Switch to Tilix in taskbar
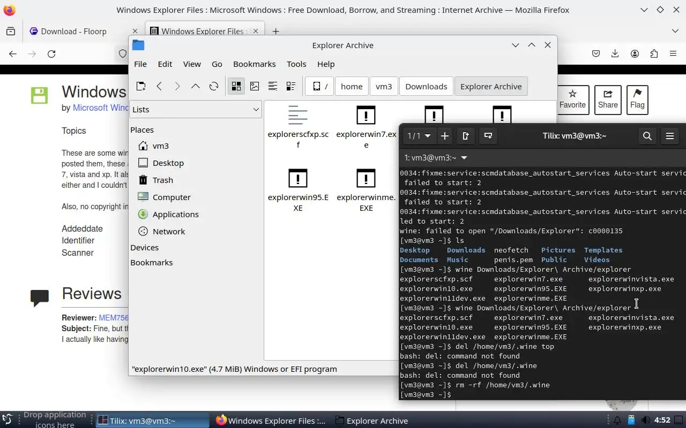This screenshot has width=686, height=428. [x=153, y=421]
